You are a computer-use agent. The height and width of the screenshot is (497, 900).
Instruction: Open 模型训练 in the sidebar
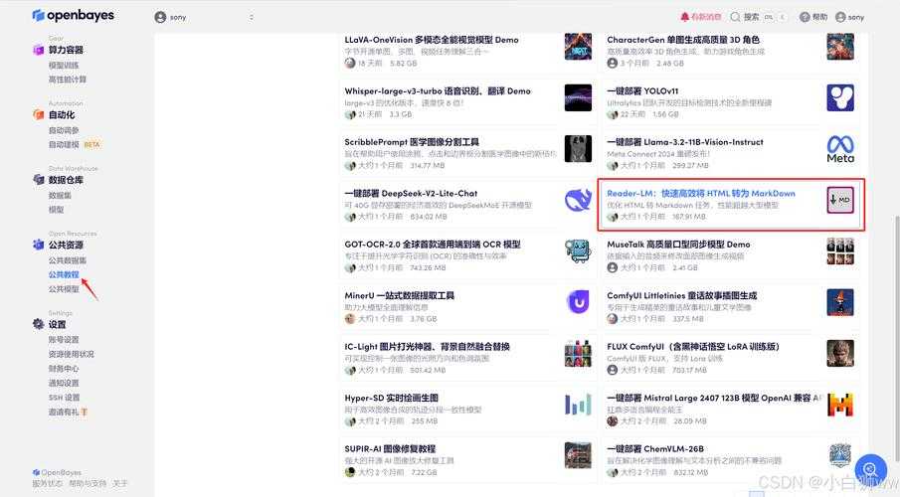(x=63, y=66)
